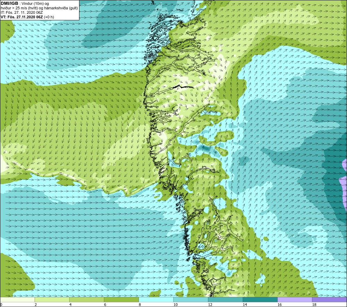Click the legend scale label 10
Screen dimensions: 347x307
[x=176, y=305]
